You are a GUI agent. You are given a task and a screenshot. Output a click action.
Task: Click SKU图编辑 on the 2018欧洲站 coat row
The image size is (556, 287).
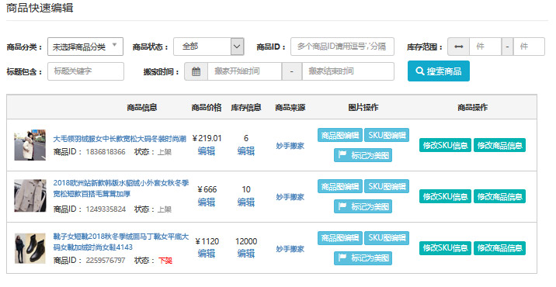387,186
